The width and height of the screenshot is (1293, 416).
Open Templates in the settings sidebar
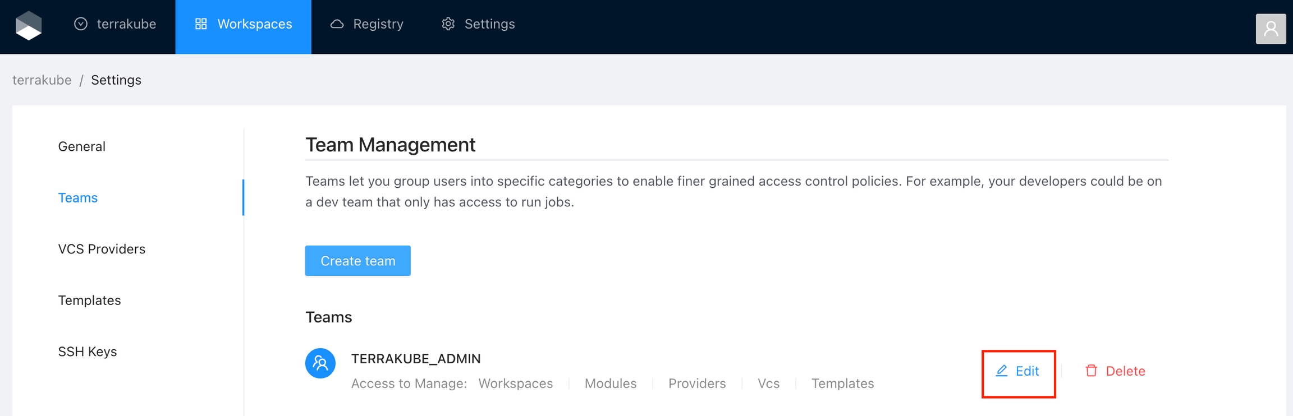point(90,301)
